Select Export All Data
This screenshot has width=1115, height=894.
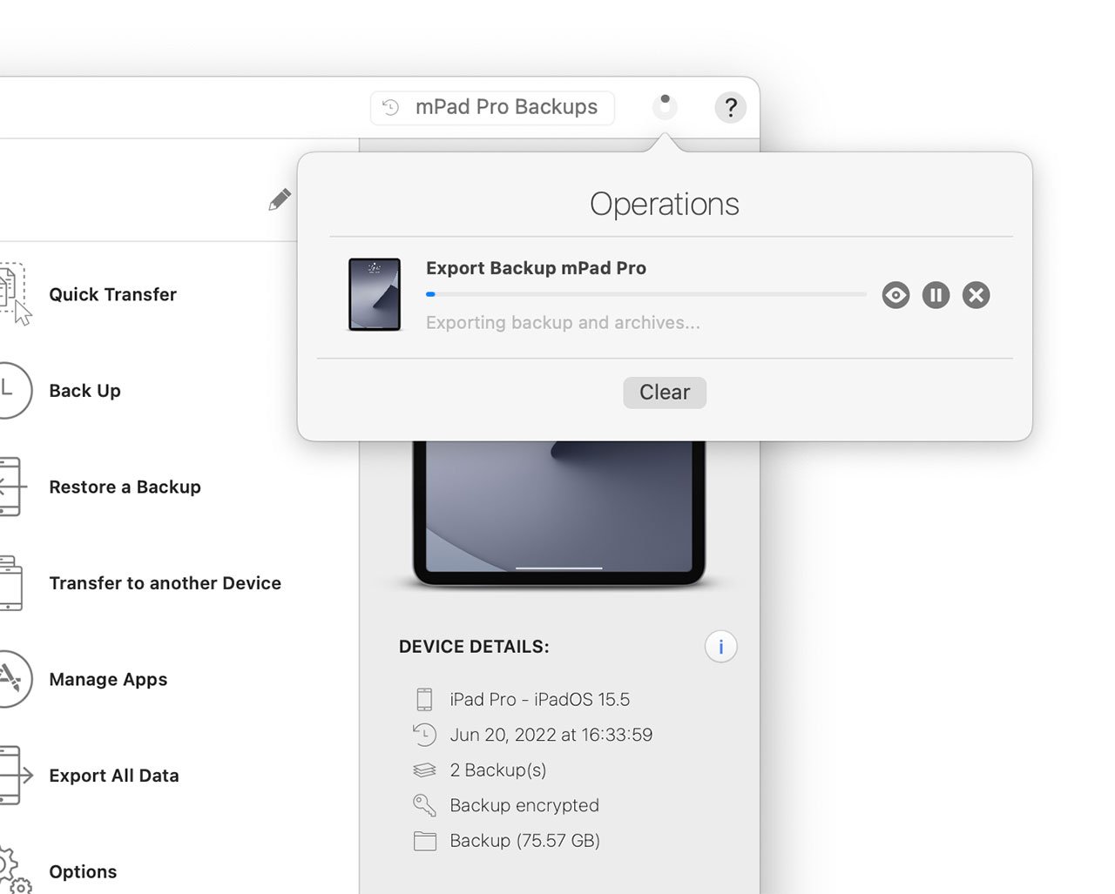114,776
